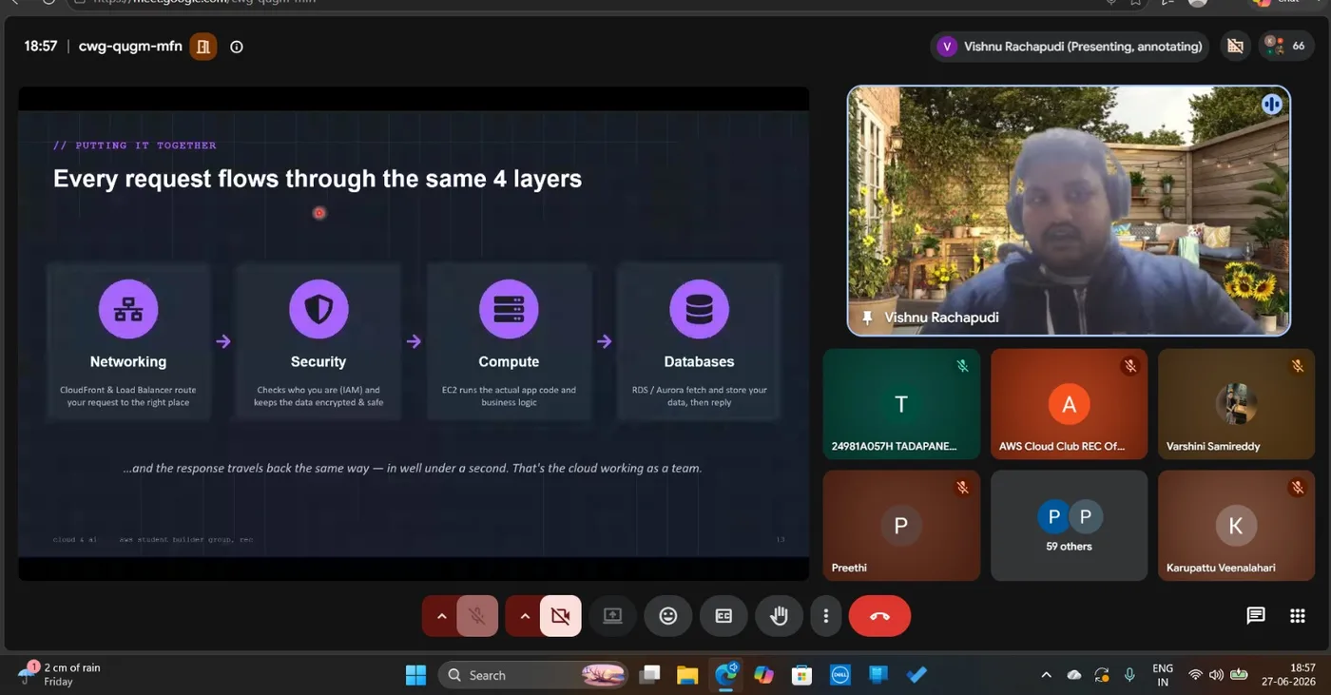Click the crossed-out grid icon beside the presenter chip
The image size is (1331, 695).
point(1235,46)
